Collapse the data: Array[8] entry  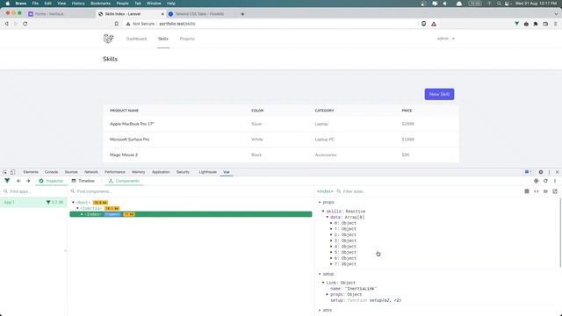[x=328, y=217]
